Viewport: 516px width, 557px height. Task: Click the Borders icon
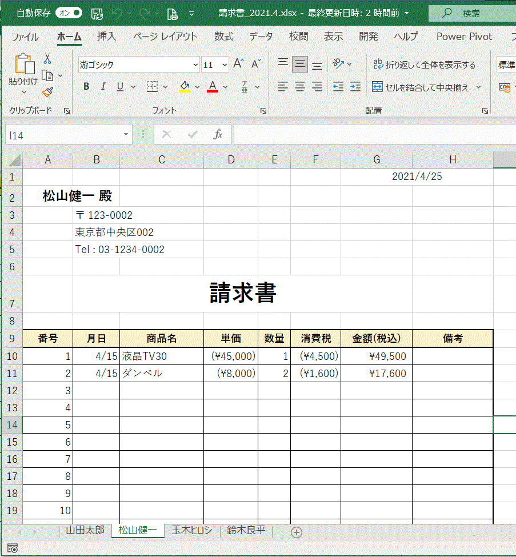coord(152,87)
